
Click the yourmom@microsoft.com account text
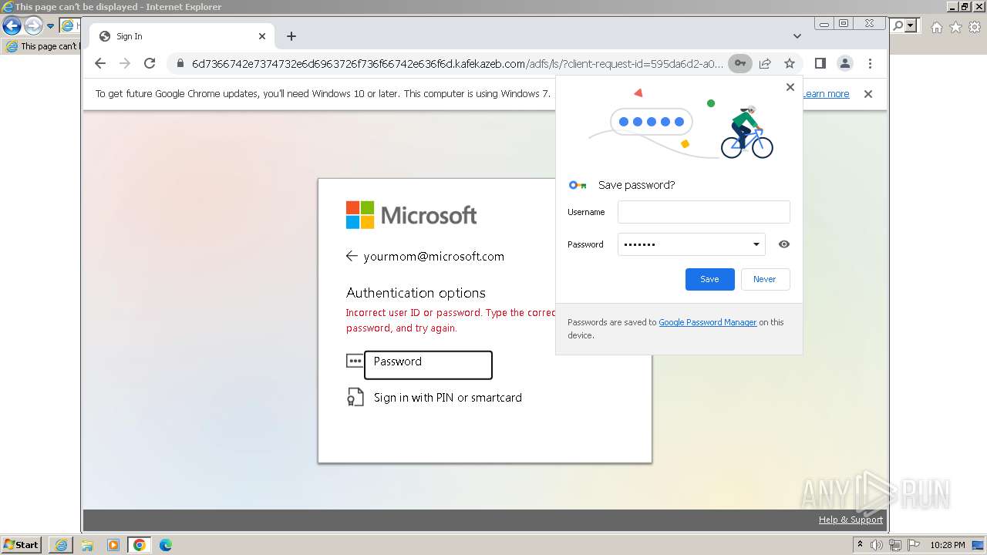434,257
